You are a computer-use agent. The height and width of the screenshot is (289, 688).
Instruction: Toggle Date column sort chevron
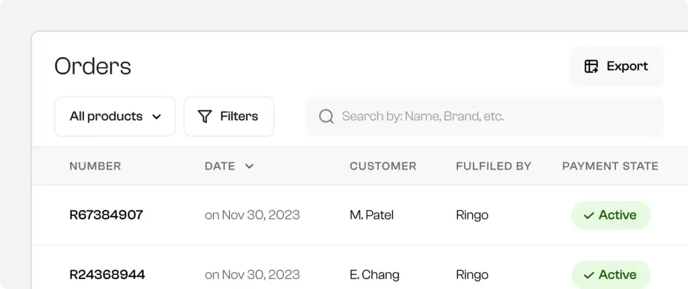pos(249,166)
